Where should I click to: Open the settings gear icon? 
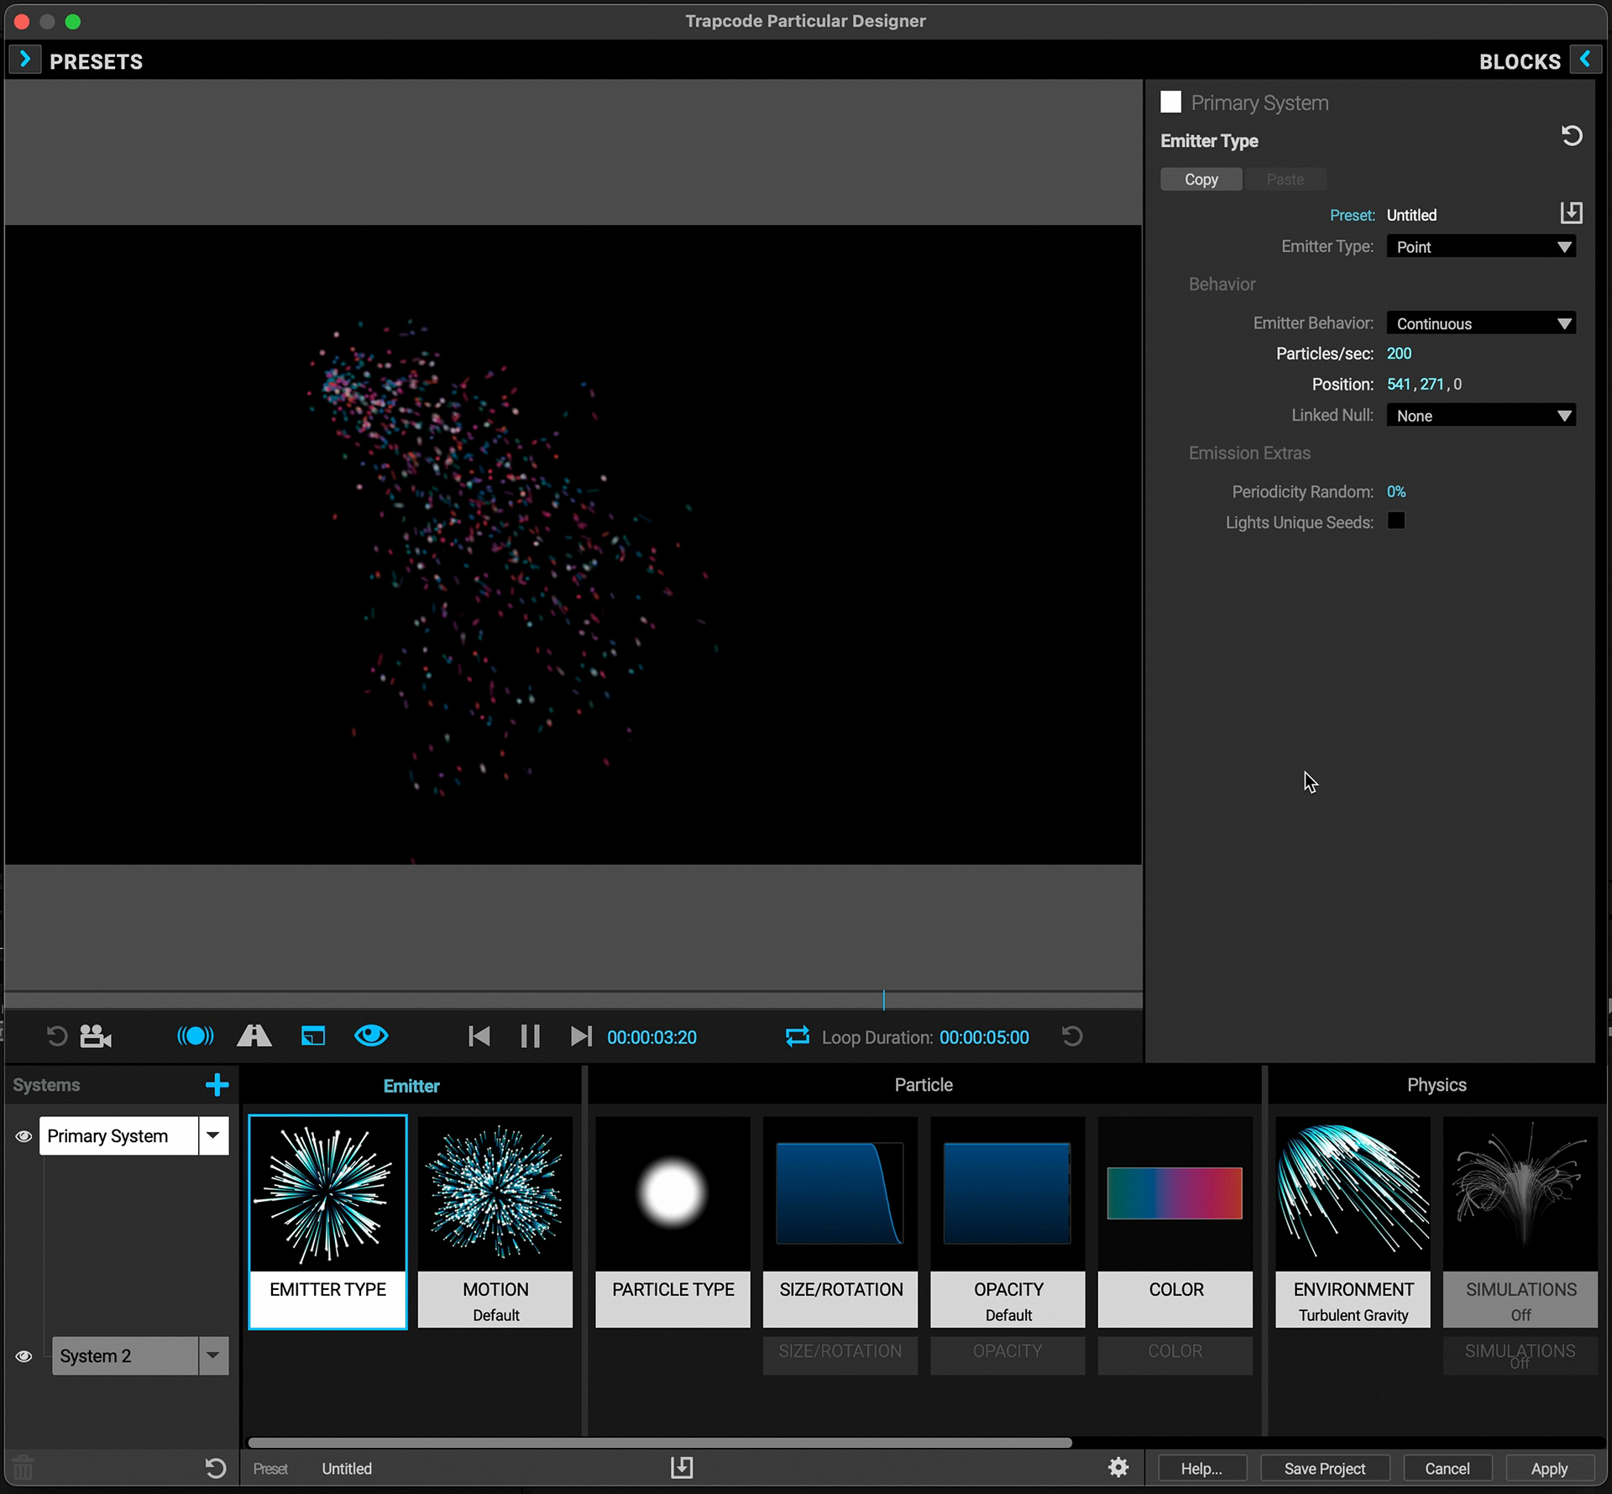tap(1118, 1467)
